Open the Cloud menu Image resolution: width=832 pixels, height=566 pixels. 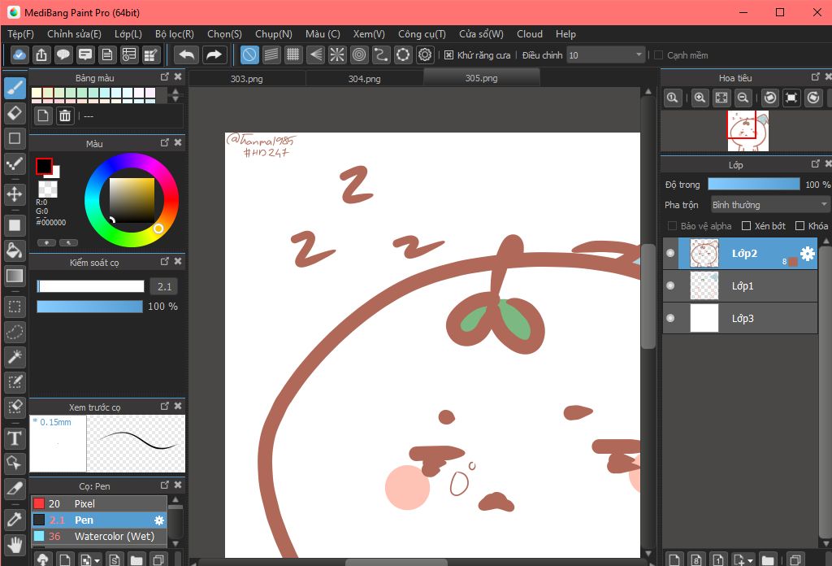coord(530,34)
